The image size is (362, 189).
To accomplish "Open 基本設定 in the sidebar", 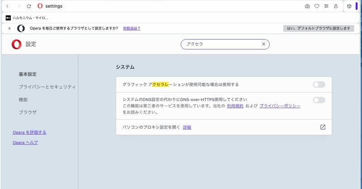I will pyautogui.click(x=28, y=74).
